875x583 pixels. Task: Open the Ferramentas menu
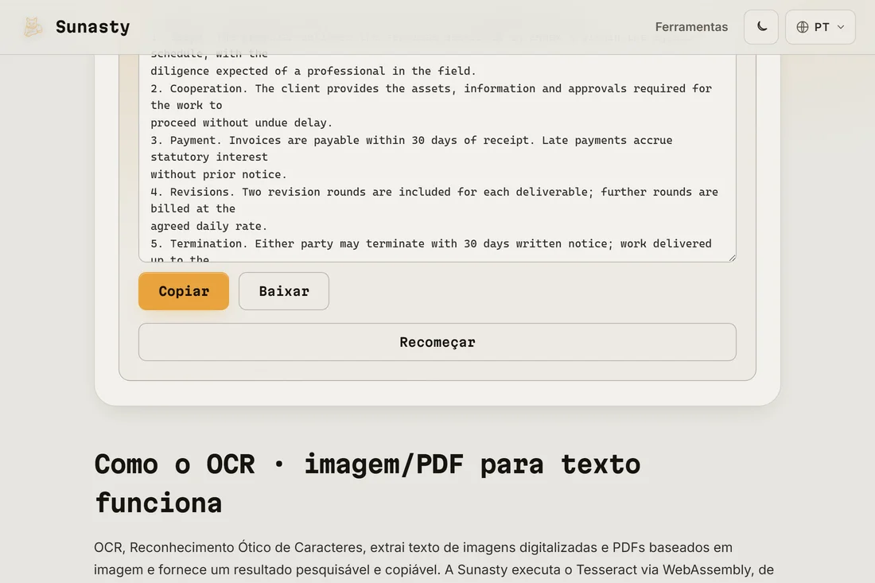[691, 27]
